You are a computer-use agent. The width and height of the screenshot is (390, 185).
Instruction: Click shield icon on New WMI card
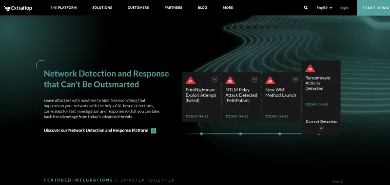pyautogui.click(x=295, y=80)
